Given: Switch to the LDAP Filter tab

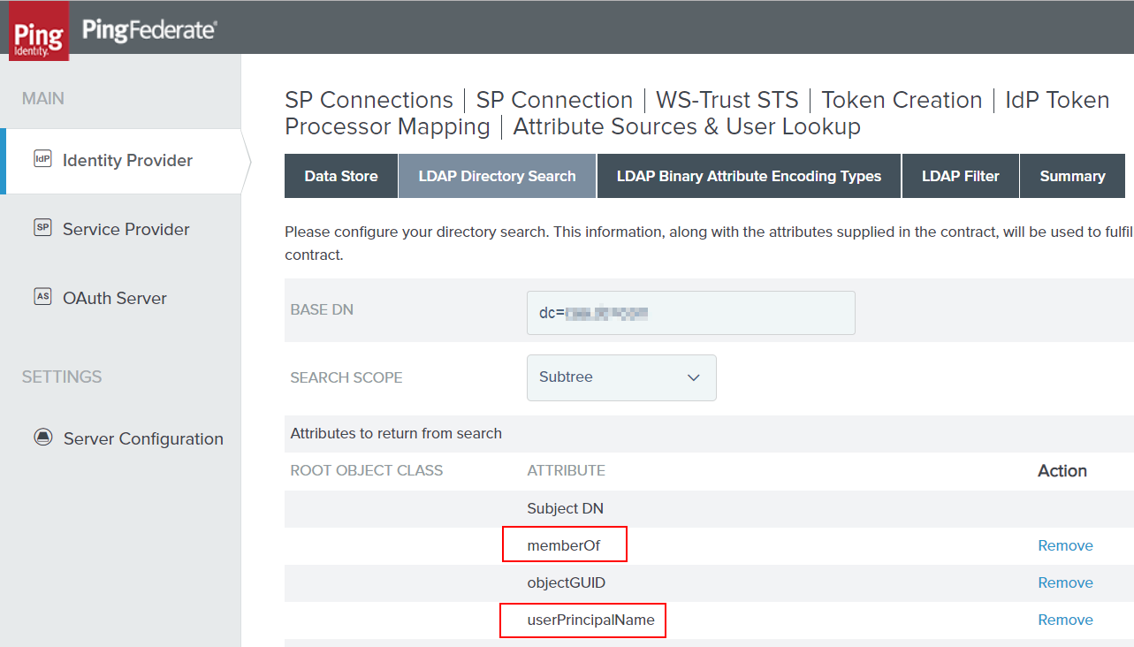Looking at the screenshot, I should [960, 176].
